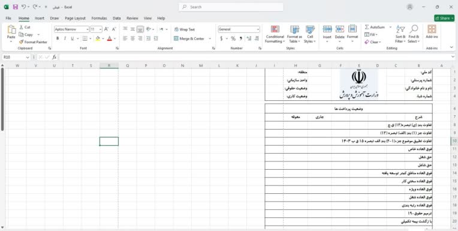458x231 pixels.
Task: Activate the Format Painter brush
Action: [x=33, y=42]
